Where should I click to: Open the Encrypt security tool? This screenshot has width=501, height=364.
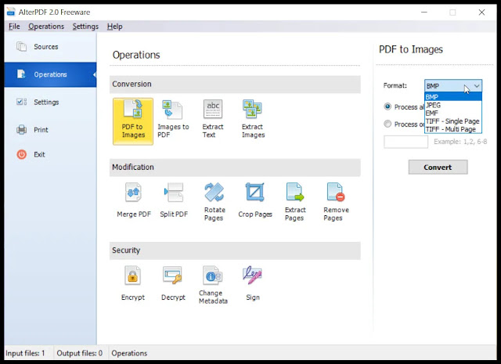pos(133,283)
